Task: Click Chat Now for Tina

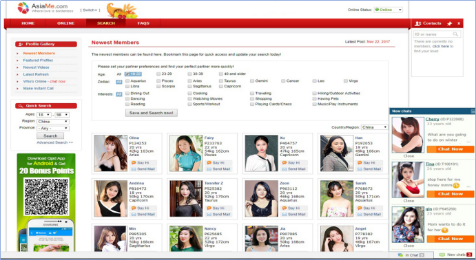Action: [x=451, y=194]
